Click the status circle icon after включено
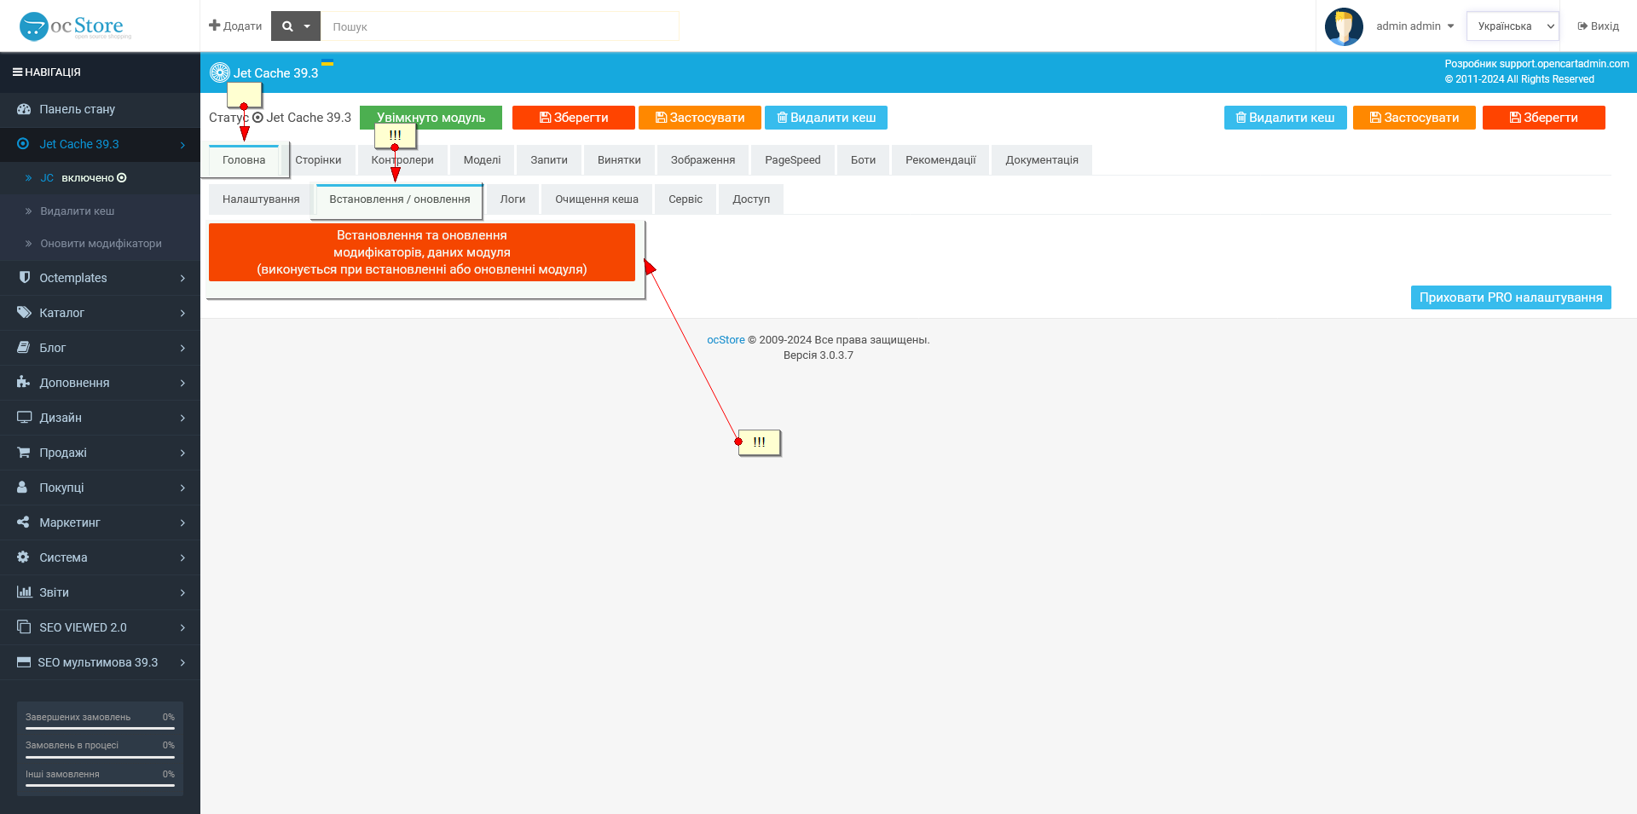This screenshot has height=814, width=1637. point(122,178)
